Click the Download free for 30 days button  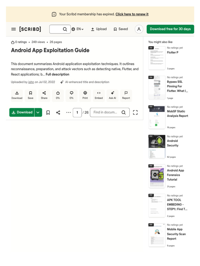[170, 29]
